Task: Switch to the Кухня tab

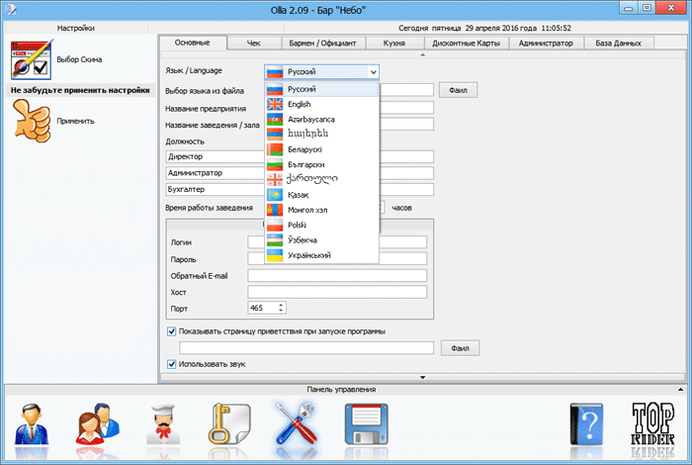Action: [394, 44]
